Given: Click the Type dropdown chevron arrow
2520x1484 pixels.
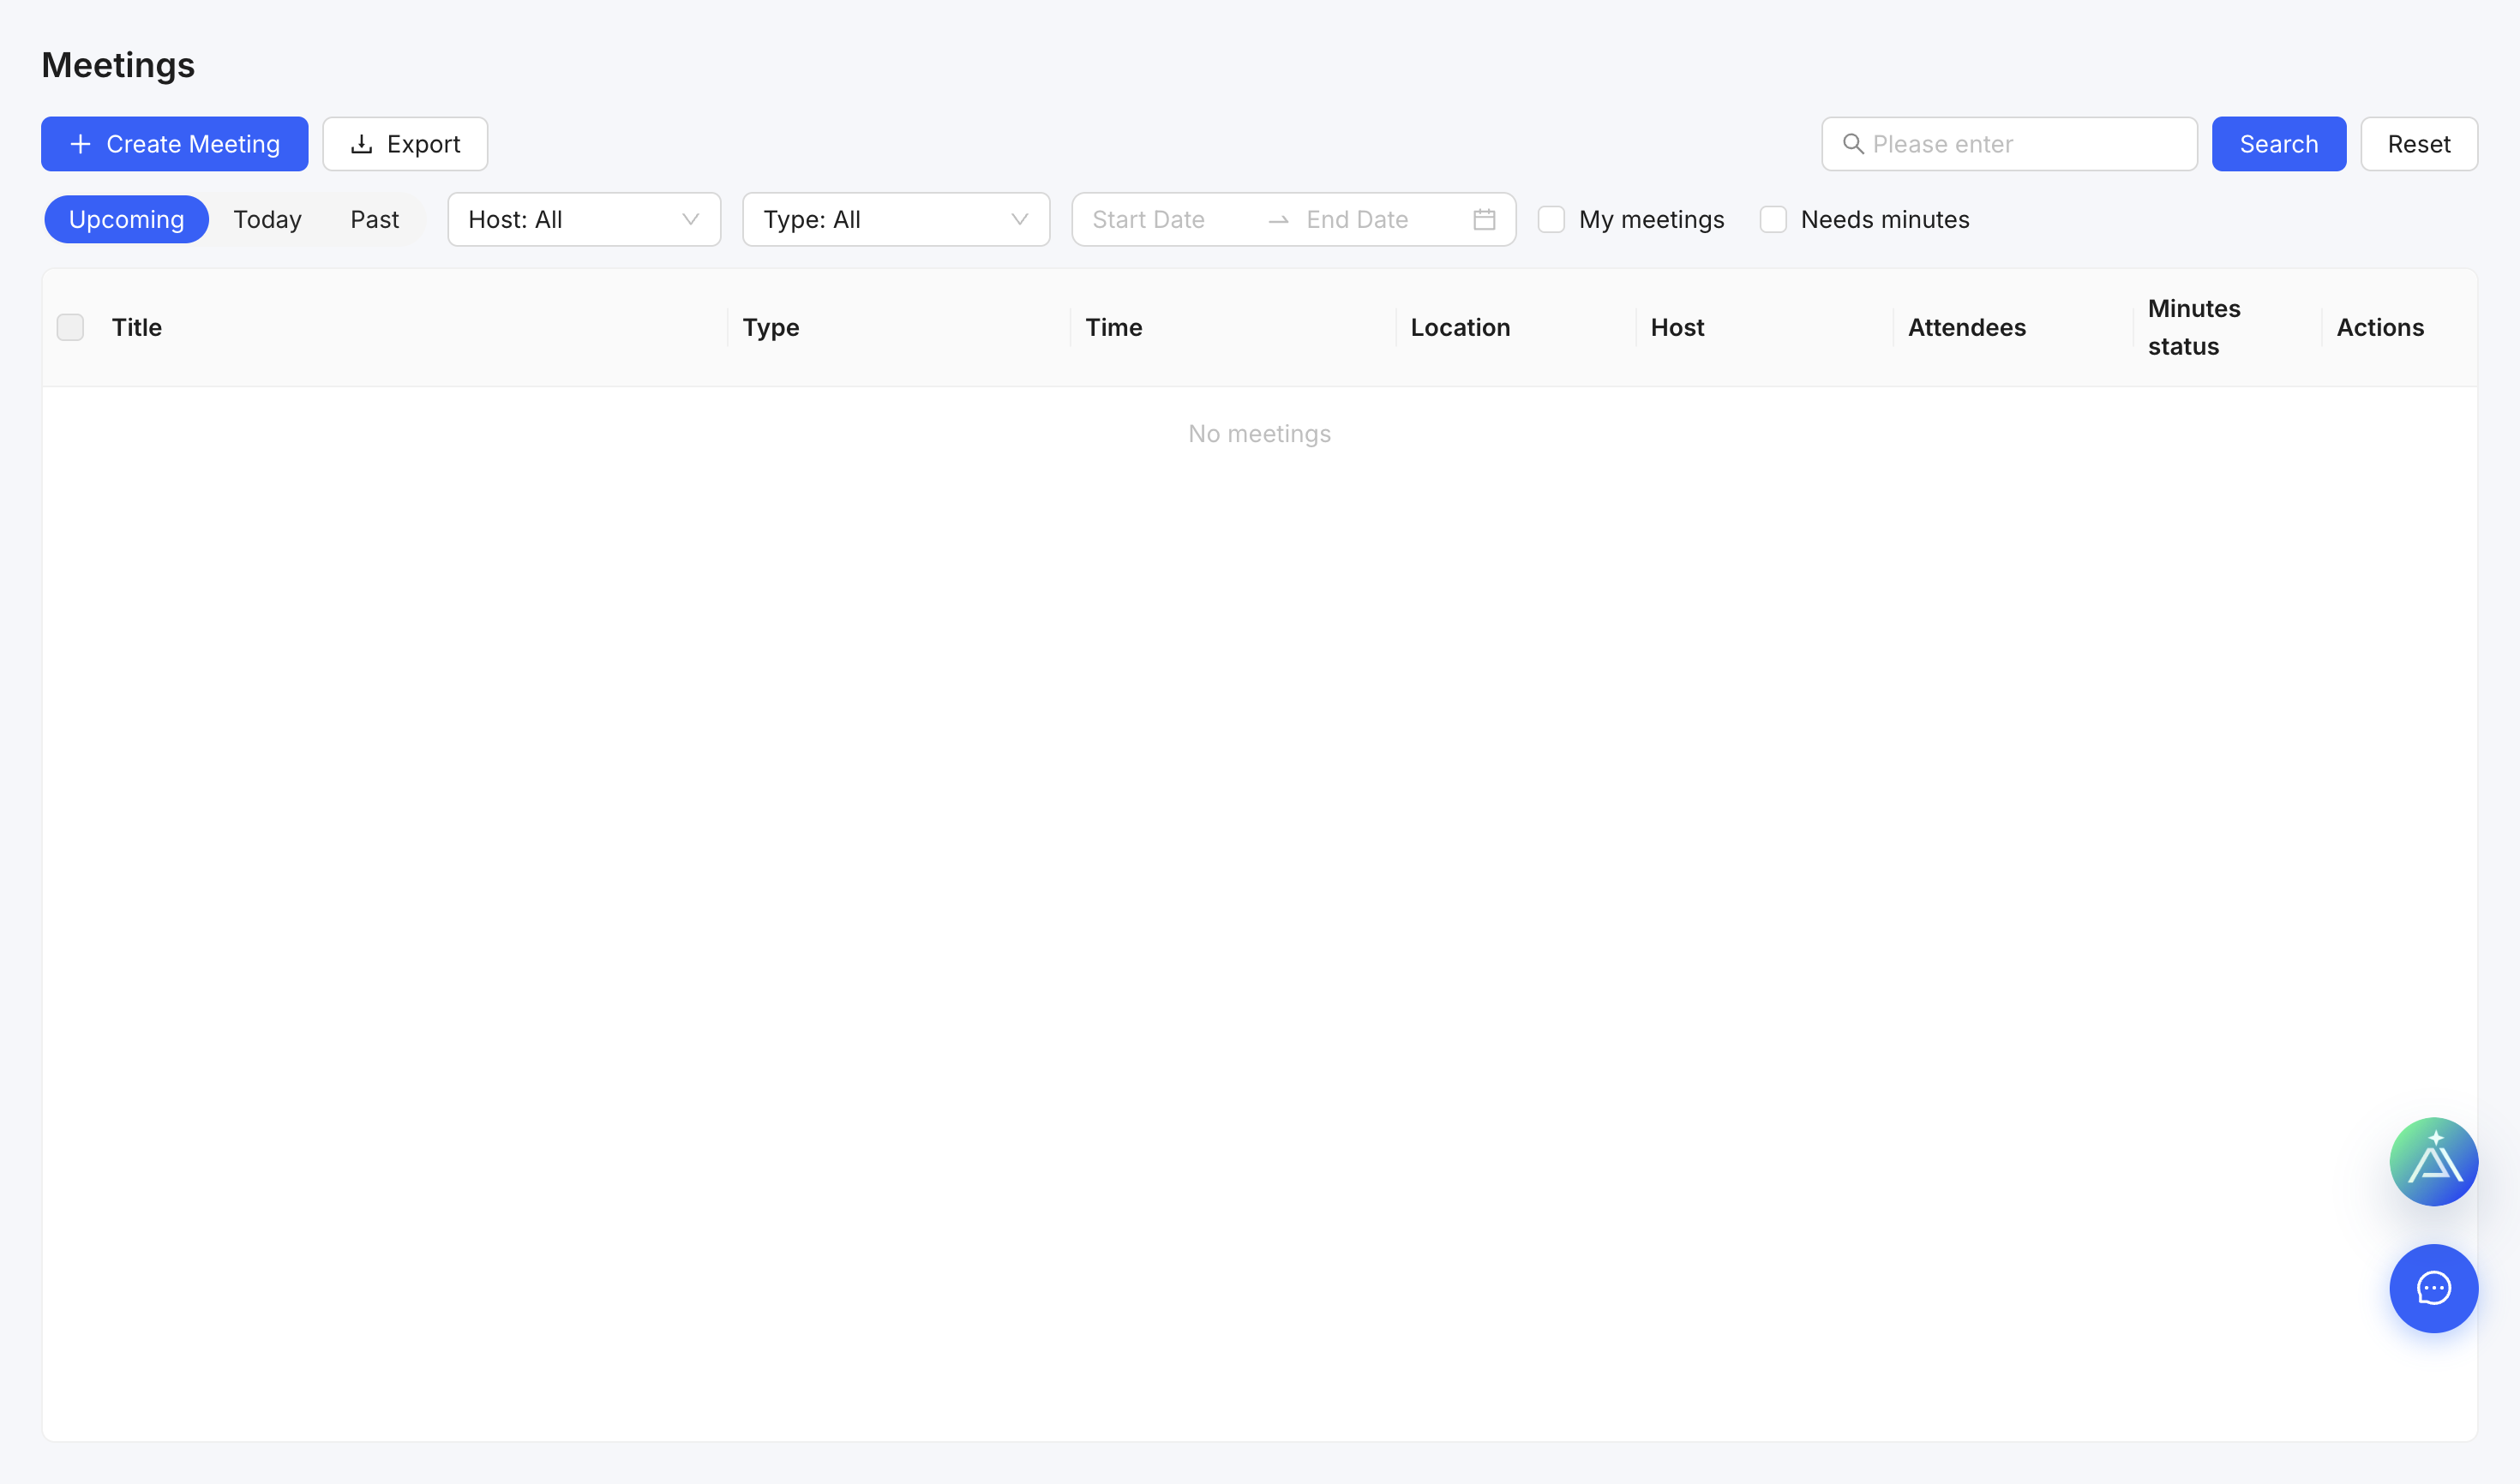Looking at the screenshot, I should click(x=1018, y=219).
